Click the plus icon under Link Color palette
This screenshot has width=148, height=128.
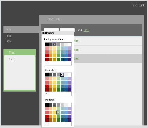(47, 124)
